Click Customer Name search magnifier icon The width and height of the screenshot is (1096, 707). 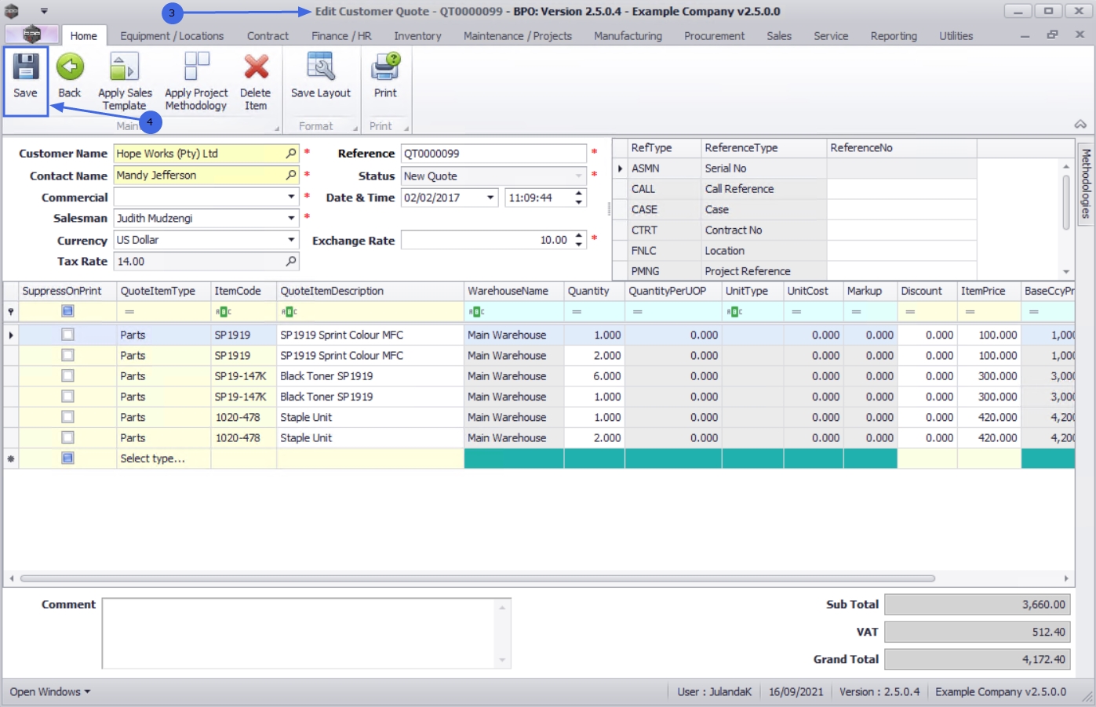click(x=291, y=154)
